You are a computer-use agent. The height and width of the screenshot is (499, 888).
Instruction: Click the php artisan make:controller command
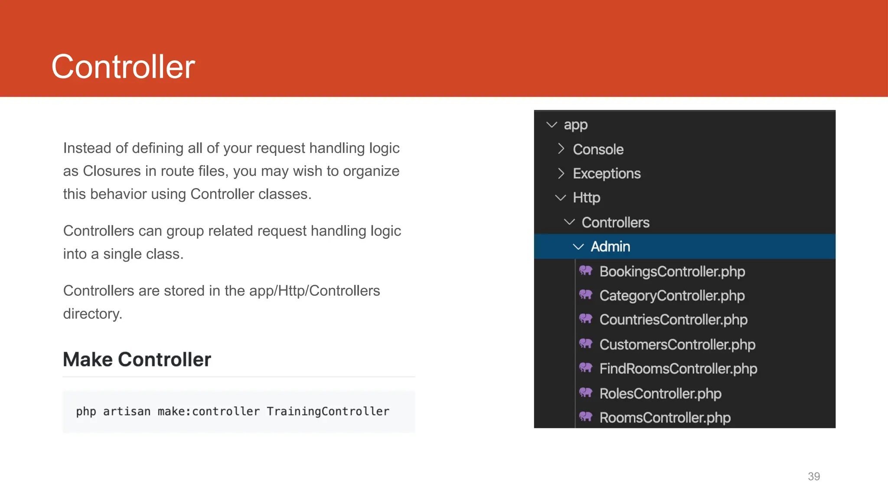click(x=233, y=412)
